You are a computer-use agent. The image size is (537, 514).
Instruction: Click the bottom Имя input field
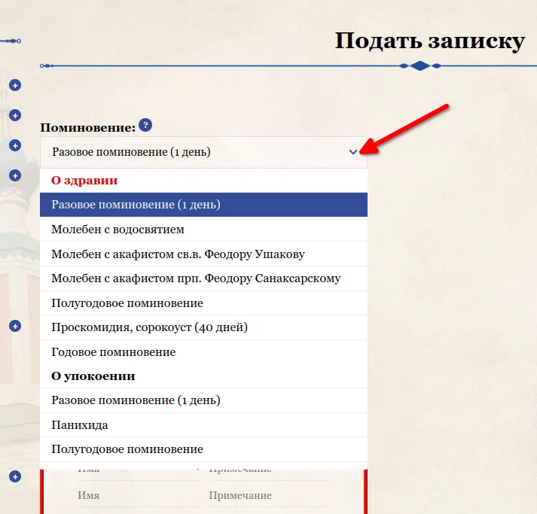(136, 496)
